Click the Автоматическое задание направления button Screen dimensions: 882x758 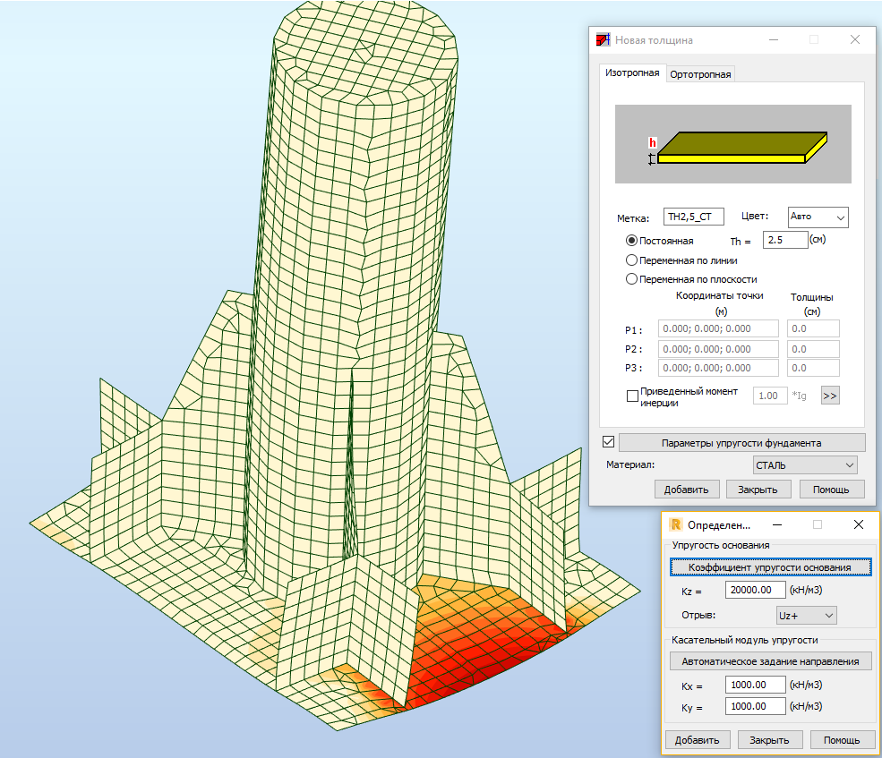770,661
